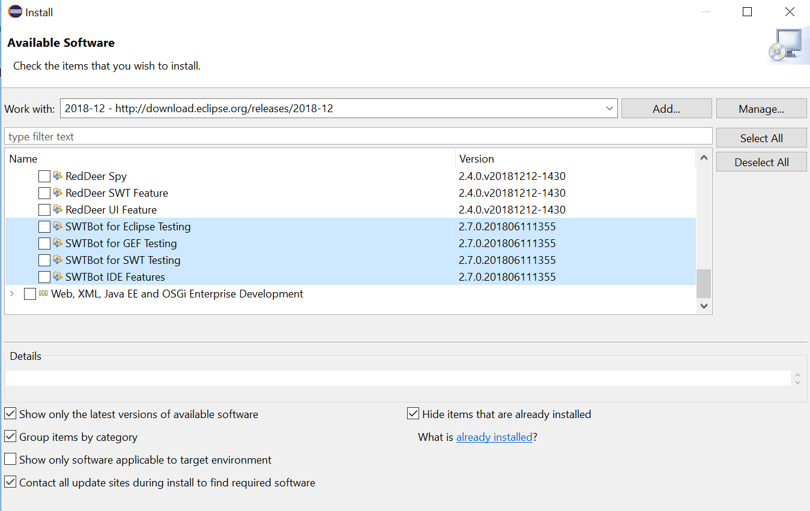Image resolution: width=810 pixels, height=511 pixels.
Task: Click the Deselect All button
Action: pyautogui.click(x=761, y=162)
